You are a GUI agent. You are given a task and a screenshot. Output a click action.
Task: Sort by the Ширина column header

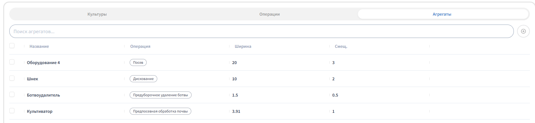coord(243,46)
